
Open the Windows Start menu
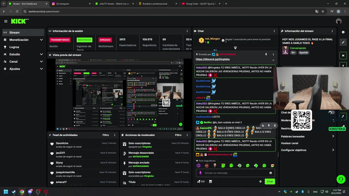point(6,192)
